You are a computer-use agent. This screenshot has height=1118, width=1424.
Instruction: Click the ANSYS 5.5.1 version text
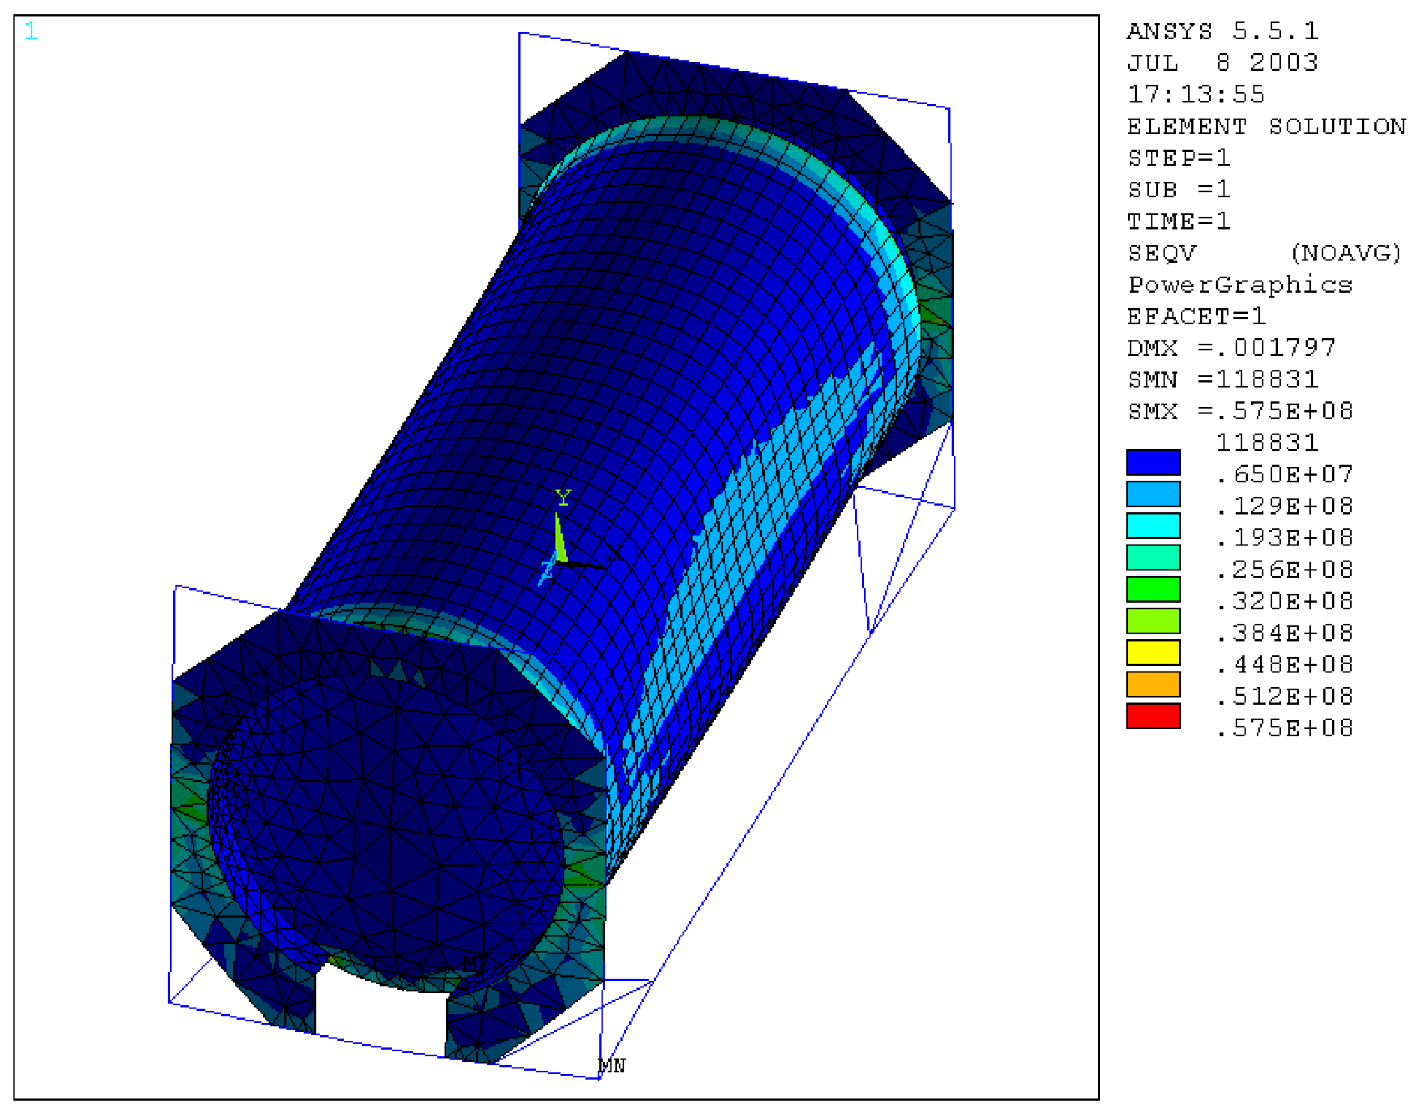tap(1222, 31)
